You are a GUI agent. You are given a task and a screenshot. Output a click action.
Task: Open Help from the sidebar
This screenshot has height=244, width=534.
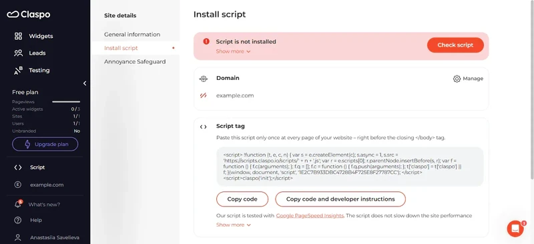(x=36, y=220)
